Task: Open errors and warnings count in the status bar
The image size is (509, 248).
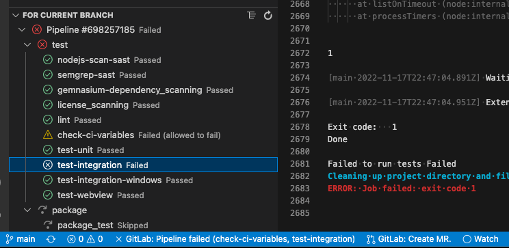Action: (85, 240)
